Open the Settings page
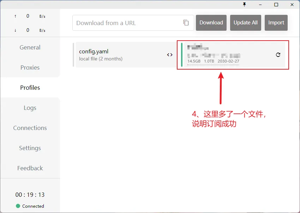 point(30,148)
